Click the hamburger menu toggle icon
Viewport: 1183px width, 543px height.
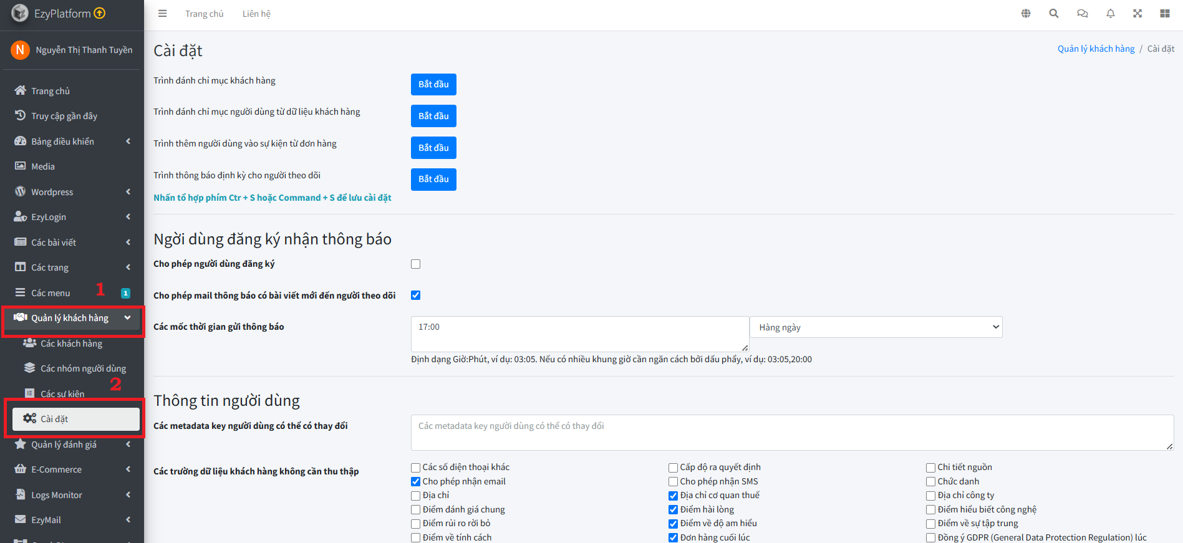pyautogui.click(x=162, y=14)
